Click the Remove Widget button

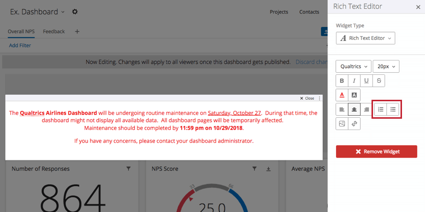tap(376, 152)
